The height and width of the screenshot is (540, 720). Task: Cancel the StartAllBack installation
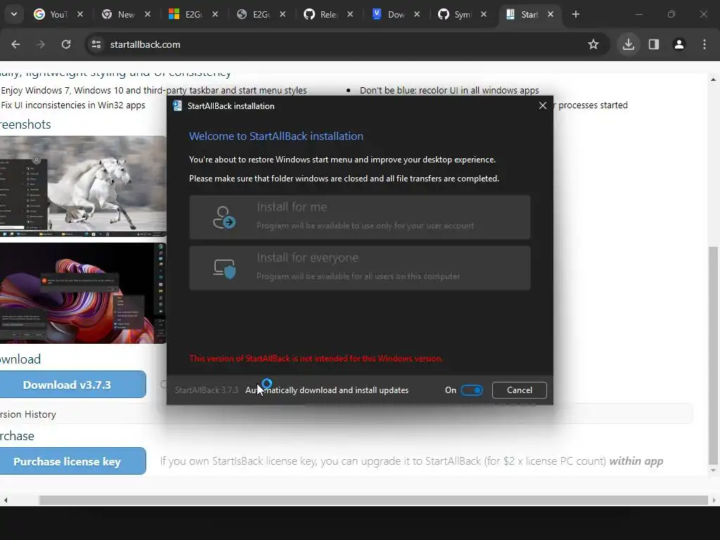[520, 390]
